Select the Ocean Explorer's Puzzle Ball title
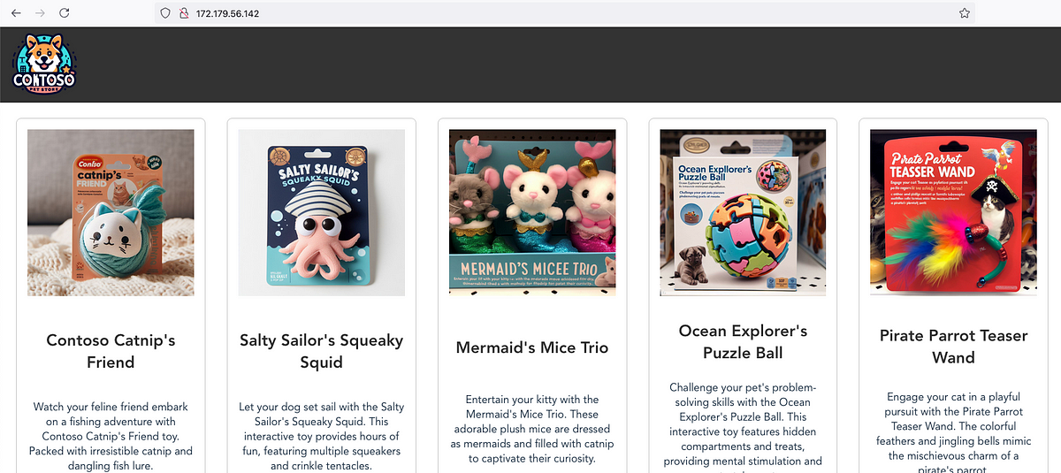The width and height of the screenshot is (1061, 473). (x=743, y=342)
